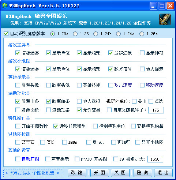The width and height of the screenshot is (176, 180).
Task: Click the 关.图 button
Action: [120, 173]
